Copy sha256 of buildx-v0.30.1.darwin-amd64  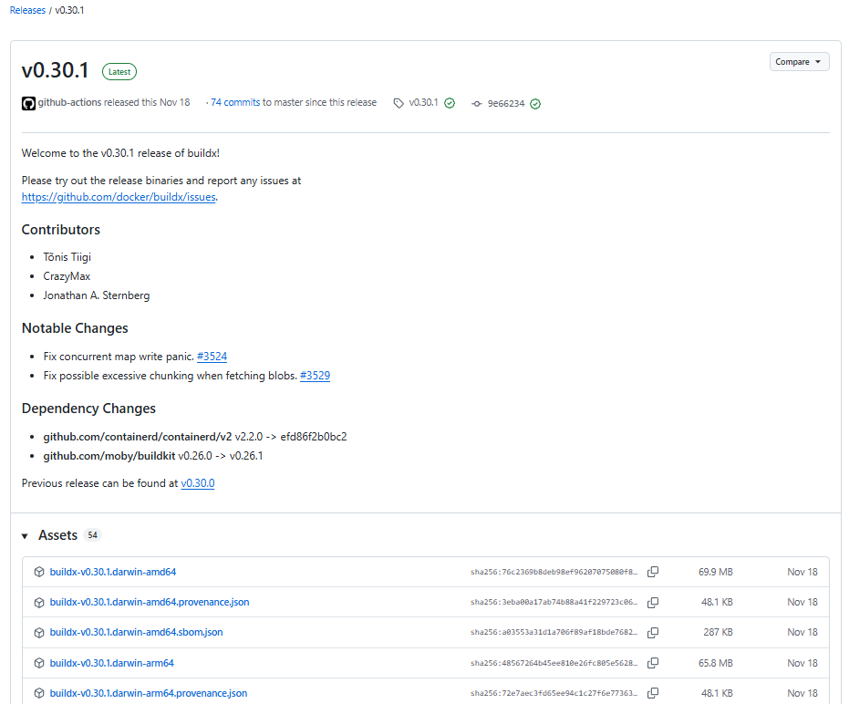[653, 572]
